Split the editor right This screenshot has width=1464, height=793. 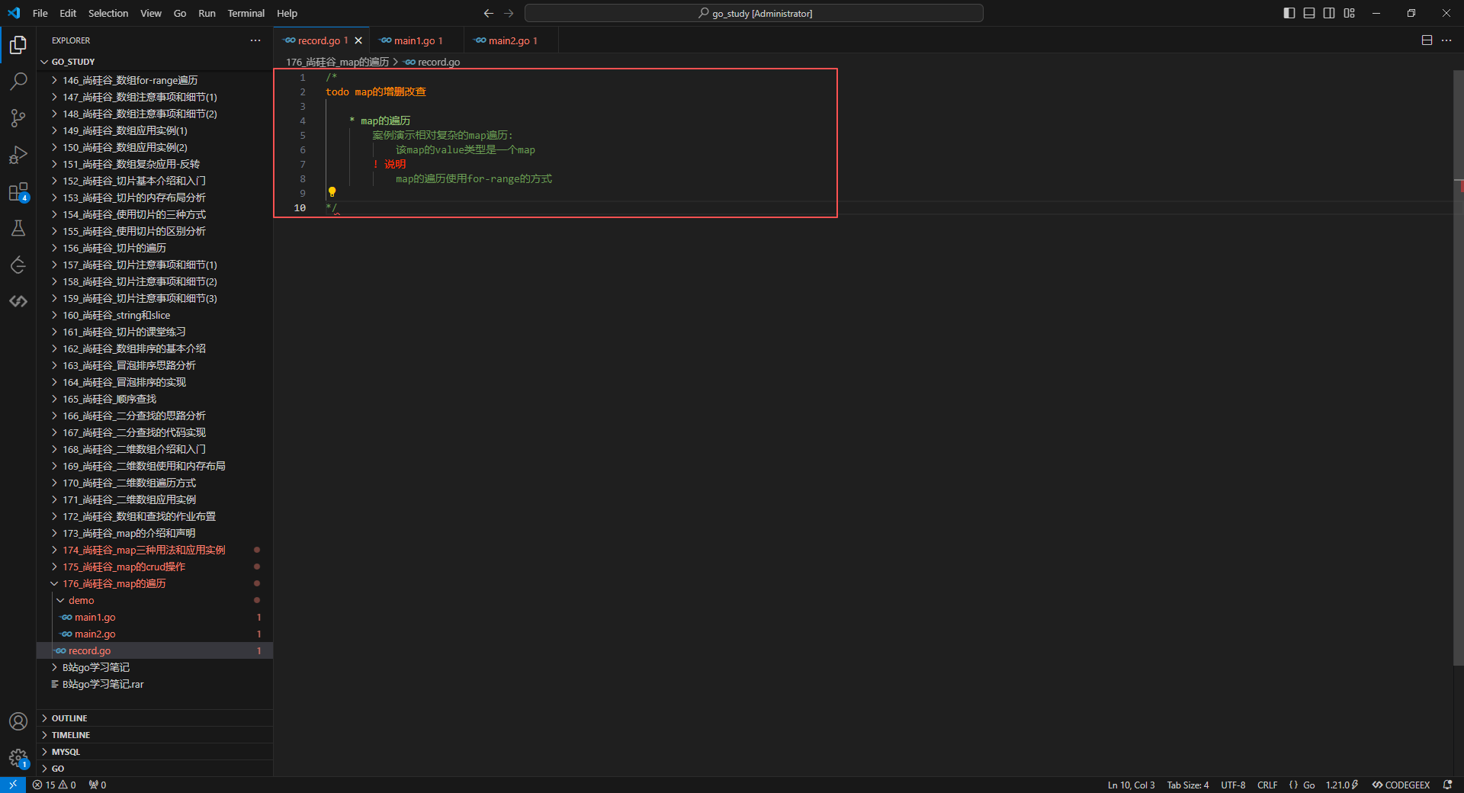pyautogui.click(x=1427, y=40)
